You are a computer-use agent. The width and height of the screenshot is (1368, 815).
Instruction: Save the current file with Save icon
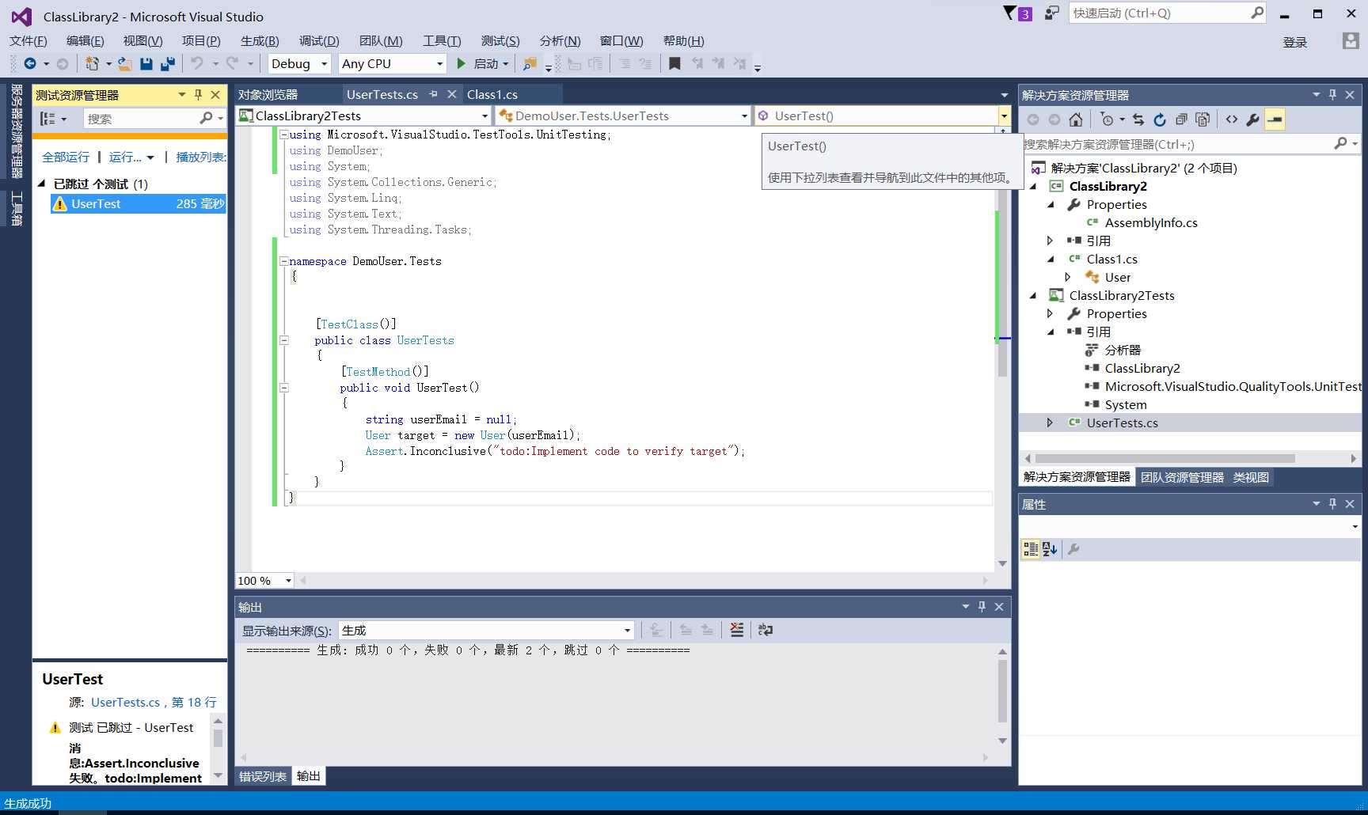click(x=146, y=63)
